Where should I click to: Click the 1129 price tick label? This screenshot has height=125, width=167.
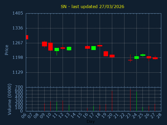click(18, 72)
